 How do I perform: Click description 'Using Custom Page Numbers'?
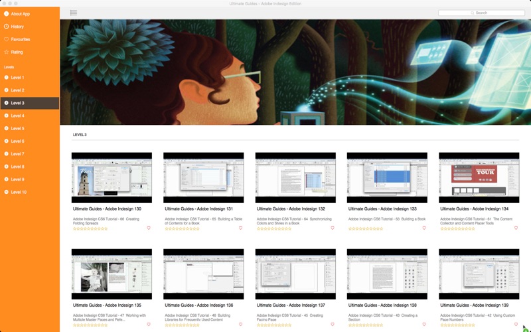[477, 317]
